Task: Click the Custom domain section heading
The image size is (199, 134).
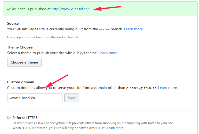Action: [x=21, y=82]
